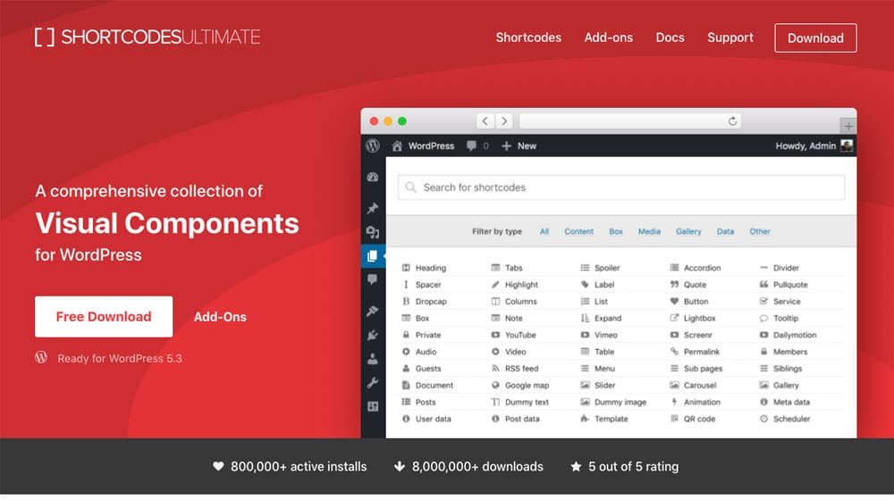Viewport: 894px width, 500px height.
Task: Open the Add-Ons link beside Free Download
Action: pos(220,317)
